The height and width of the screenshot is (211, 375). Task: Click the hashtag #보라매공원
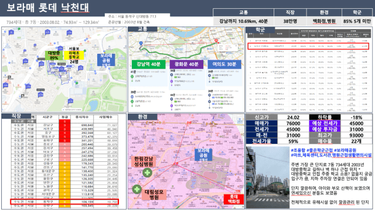[345, 150]
